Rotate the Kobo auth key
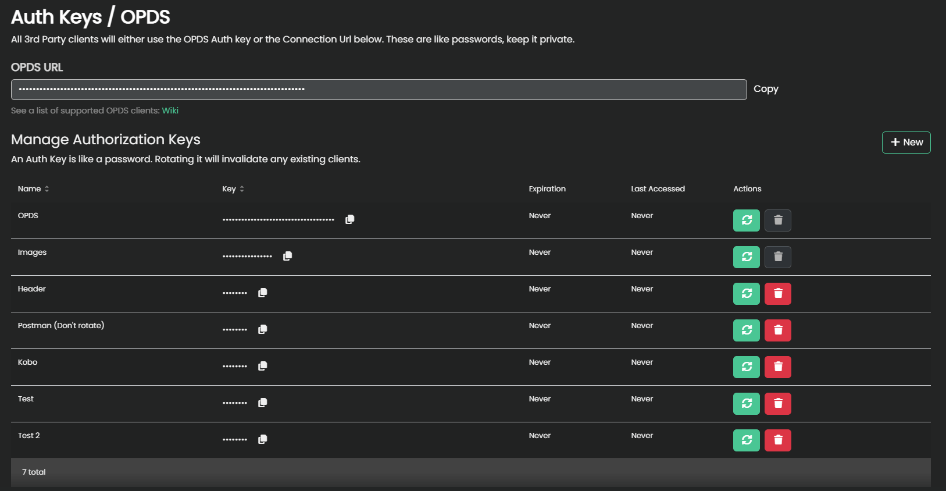946x491 pixels. coord(746,367)
